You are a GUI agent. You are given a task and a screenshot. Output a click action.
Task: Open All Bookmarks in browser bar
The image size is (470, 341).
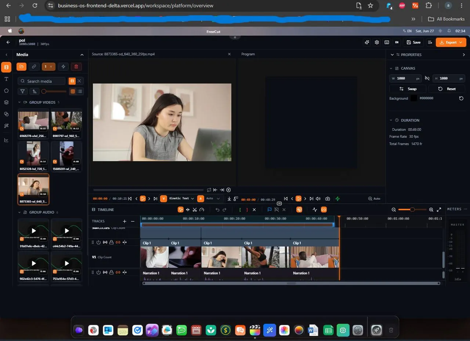coord(446,19)
